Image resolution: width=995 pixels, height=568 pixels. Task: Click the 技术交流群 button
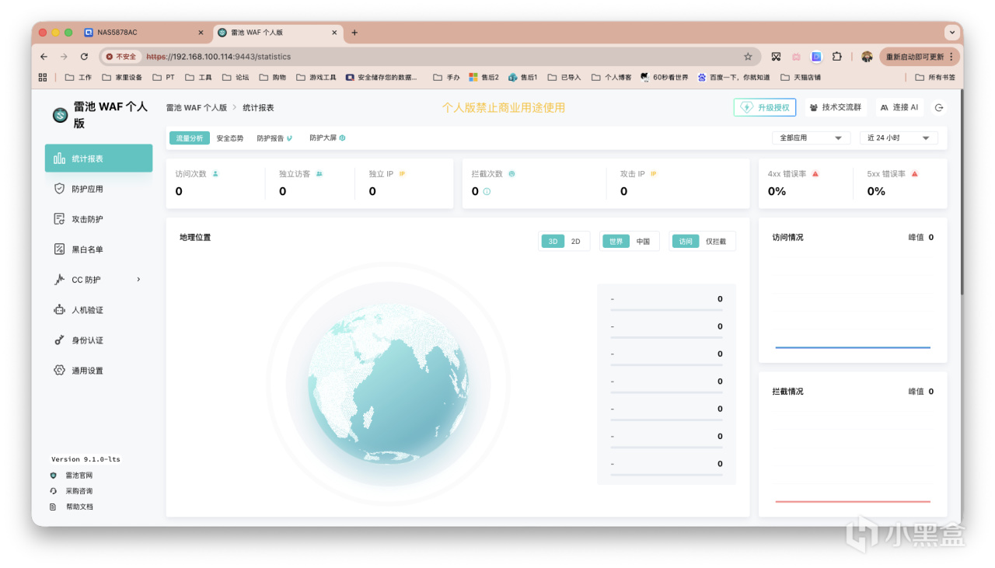(836, 107)
